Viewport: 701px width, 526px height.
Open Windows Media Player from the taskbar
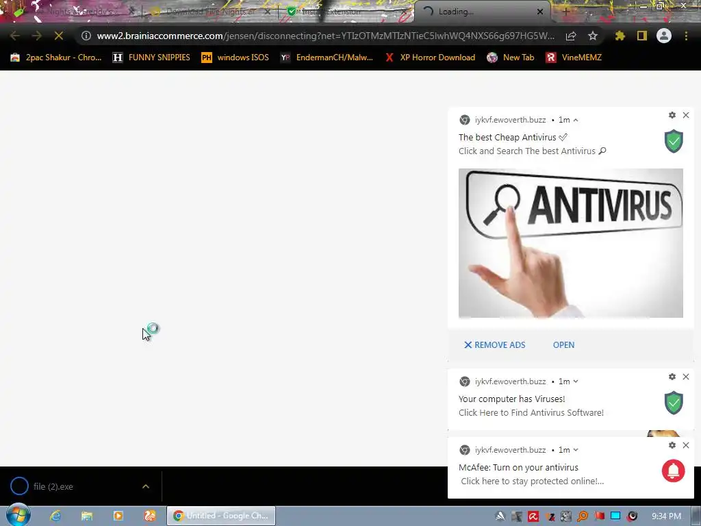point(118,516)
